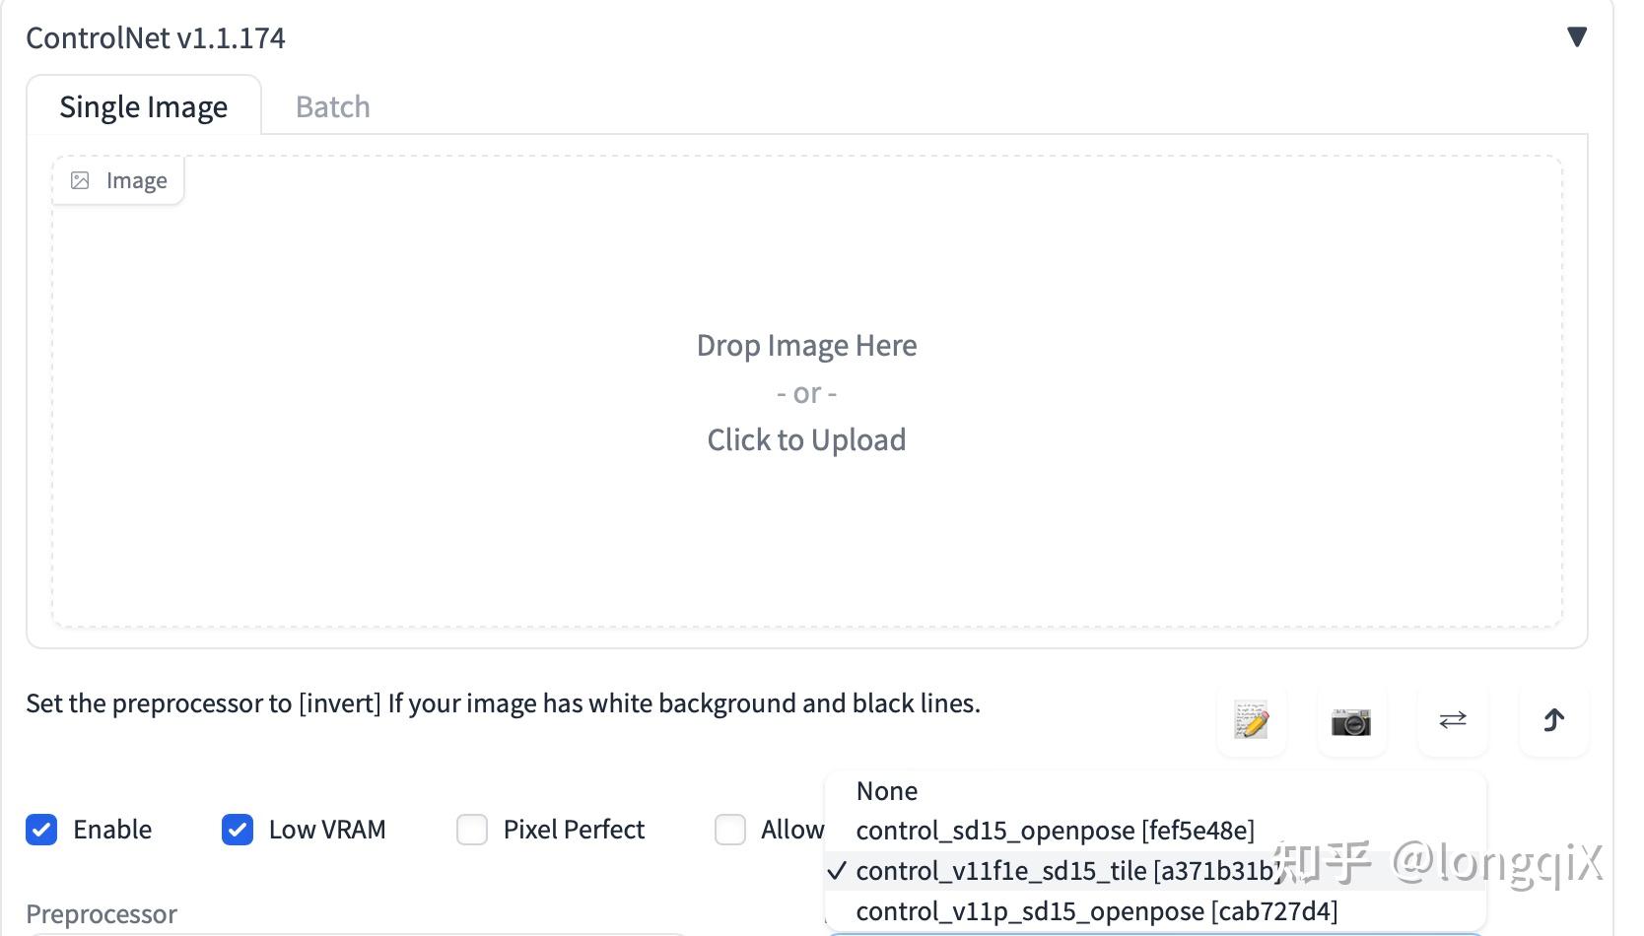Click the Click to Upload text

pos(806,439)
